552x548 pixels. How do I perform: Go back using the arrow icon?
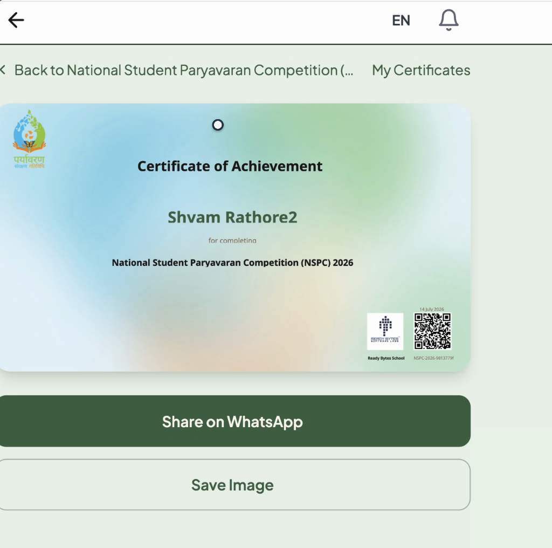click(16, 20)
